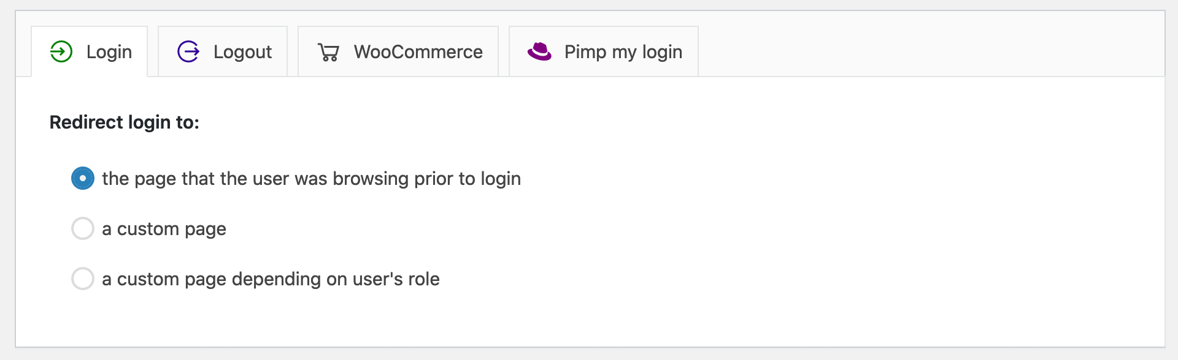This screenshot has width=1178, height=360.
Task: Switch to the Logout tab
Action: [x=223, y=51]
